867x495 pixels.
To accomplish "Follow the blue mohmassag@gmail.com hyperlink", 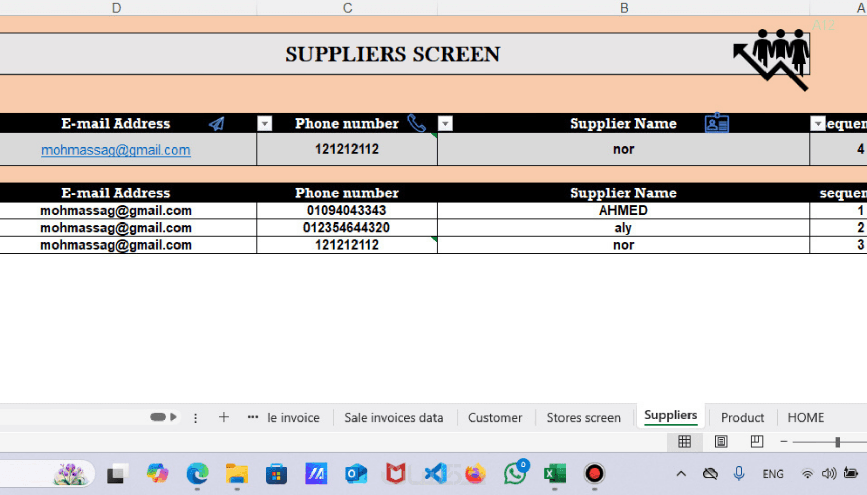I will (116, 150).
